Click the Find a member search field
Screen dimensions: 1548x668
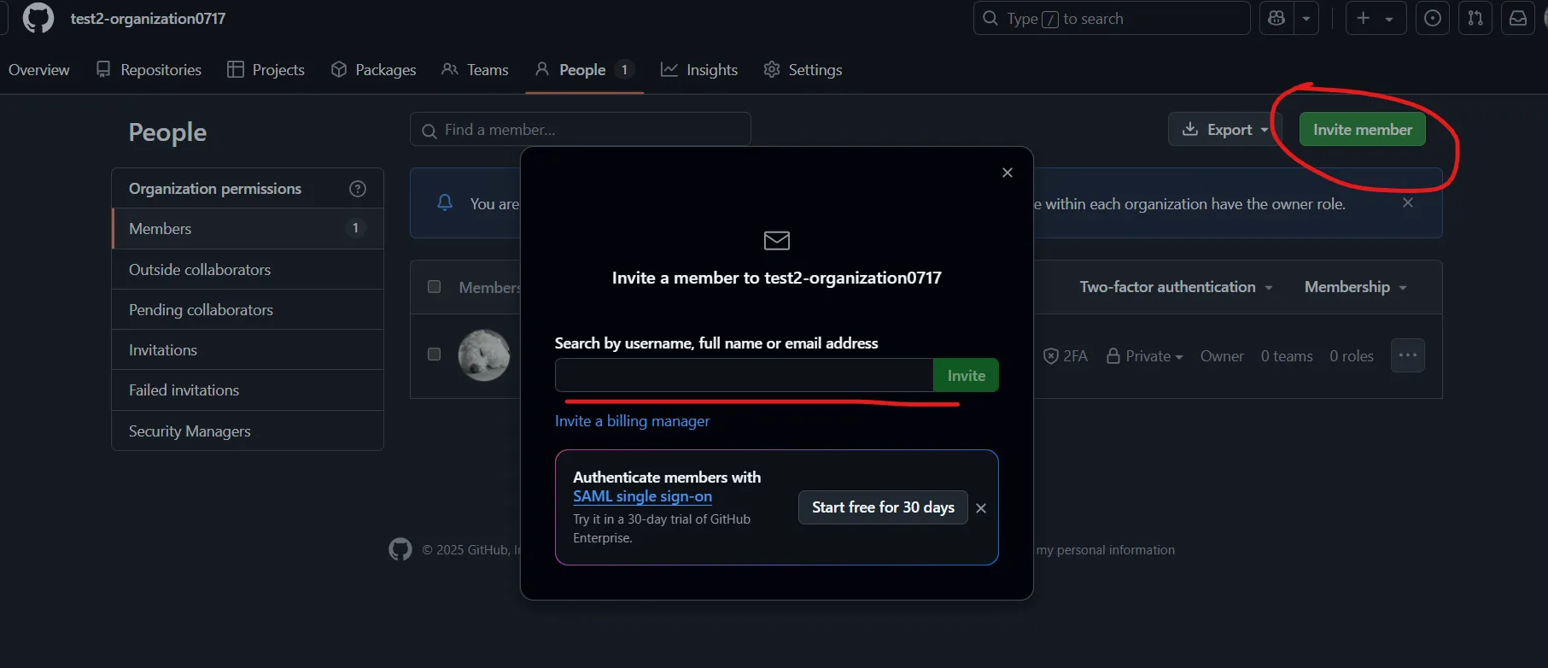click(x=581, y=130)
